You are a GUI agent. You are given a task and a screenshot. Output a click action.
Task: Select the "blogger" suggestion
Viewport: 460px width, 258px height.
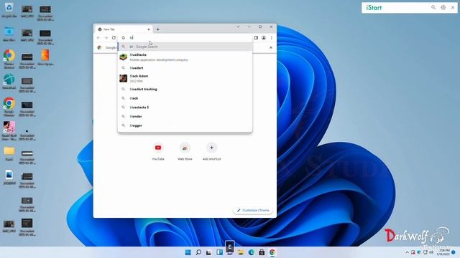[x=185, y=125]
